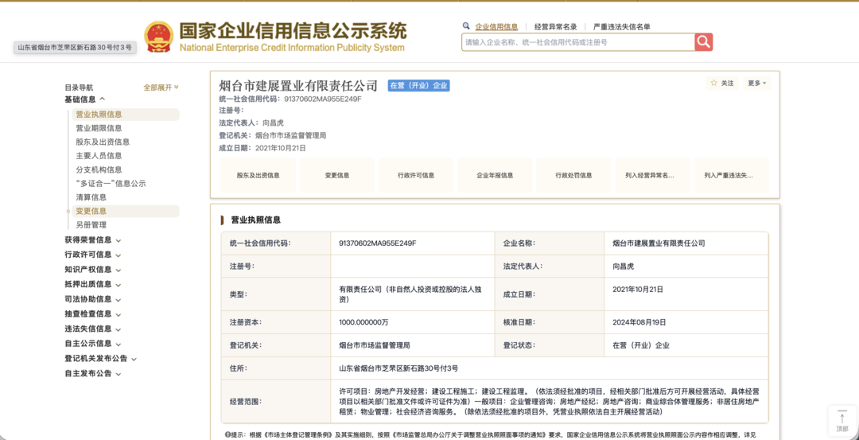
Task: Expand 违法失信信息 section
Action: tap(92, 329)
